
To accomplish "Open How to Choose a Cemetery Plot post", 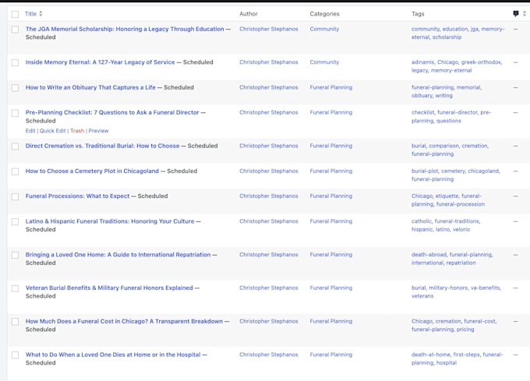I will pyautogui.click(x=92, y=171).
